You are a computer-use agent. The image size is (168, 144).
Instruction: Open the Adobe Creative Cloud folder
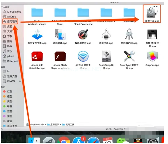click(60, 12)
